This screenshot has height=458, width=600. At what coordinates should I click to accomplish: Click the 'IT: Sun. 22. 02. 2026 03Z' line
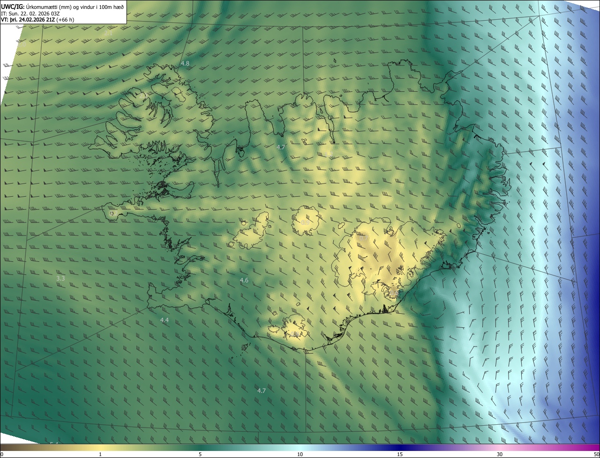(x=31, y=14)
